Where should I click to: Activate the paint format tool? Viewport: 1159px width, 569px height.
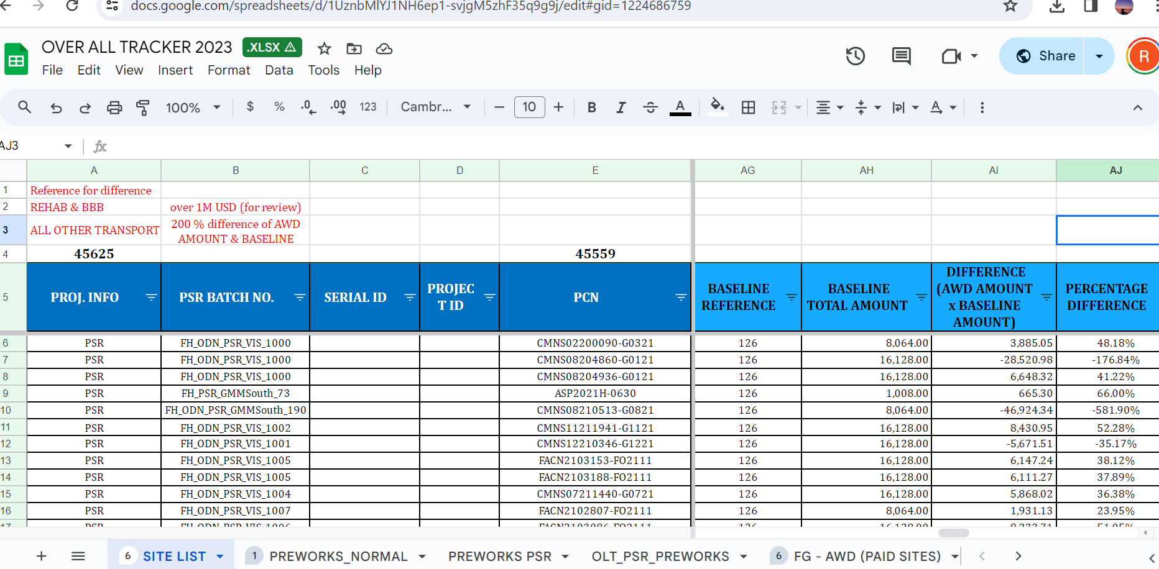tap(143, 107)
